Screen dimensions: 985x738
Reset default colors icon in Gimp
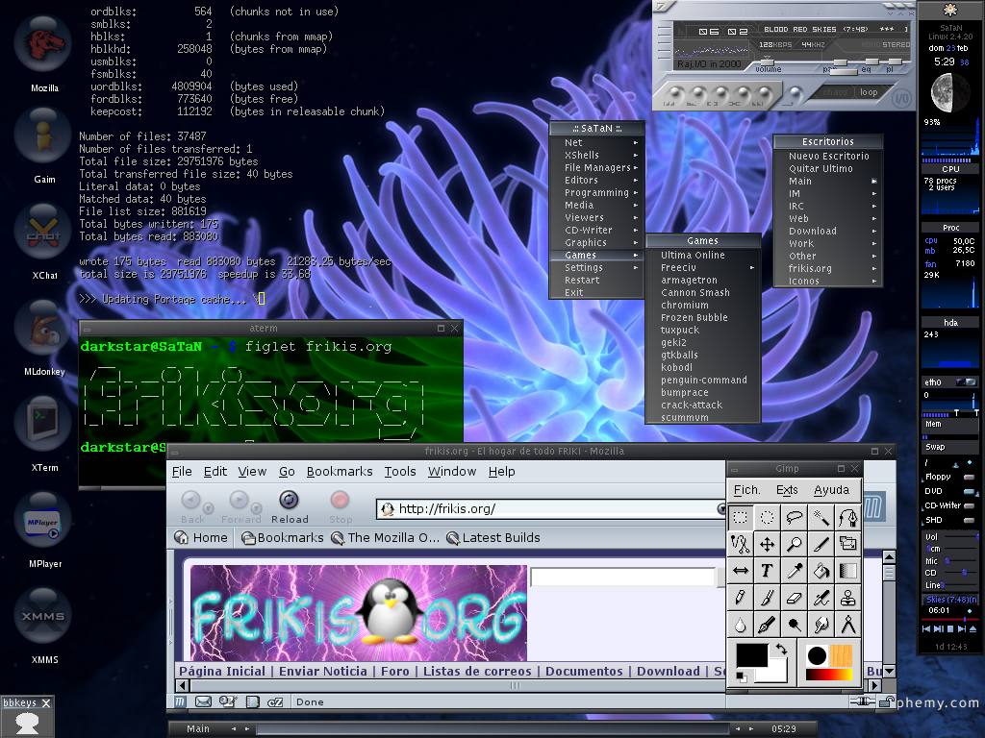click(742, 676)
